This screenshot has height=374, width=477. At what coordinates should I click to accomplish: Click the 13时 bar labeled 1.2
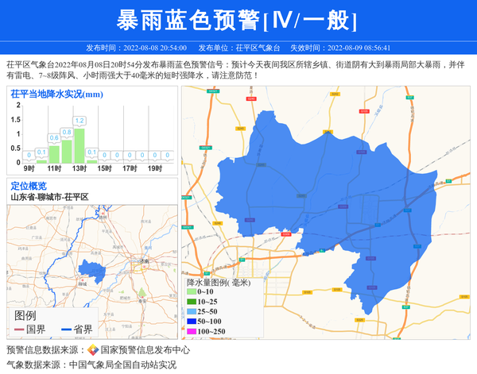coord(79,145)
